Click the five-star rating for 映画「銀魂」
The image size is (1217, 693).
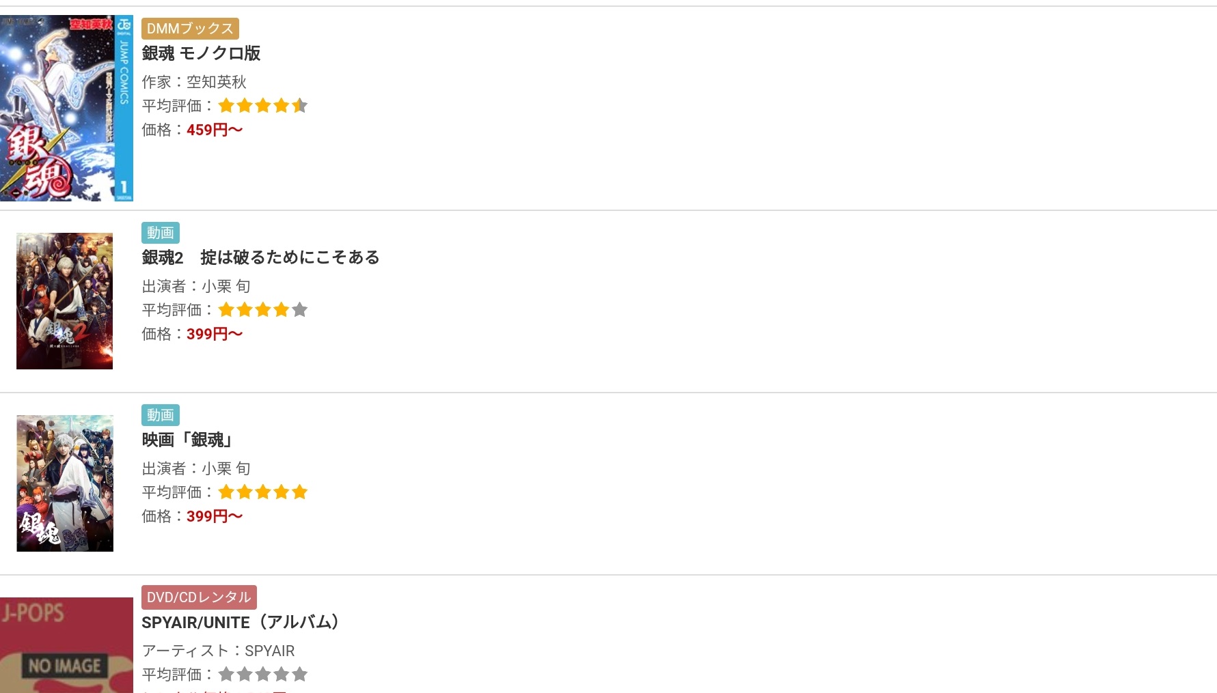tap(262, 492)
